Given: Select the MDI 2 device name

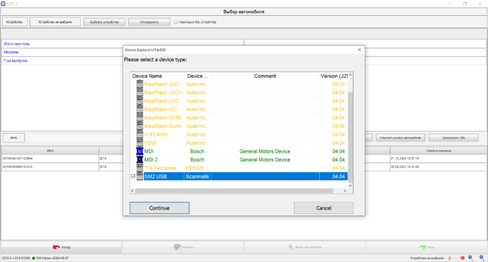Looking at the screenshot, I should click(x=151, y=160).
